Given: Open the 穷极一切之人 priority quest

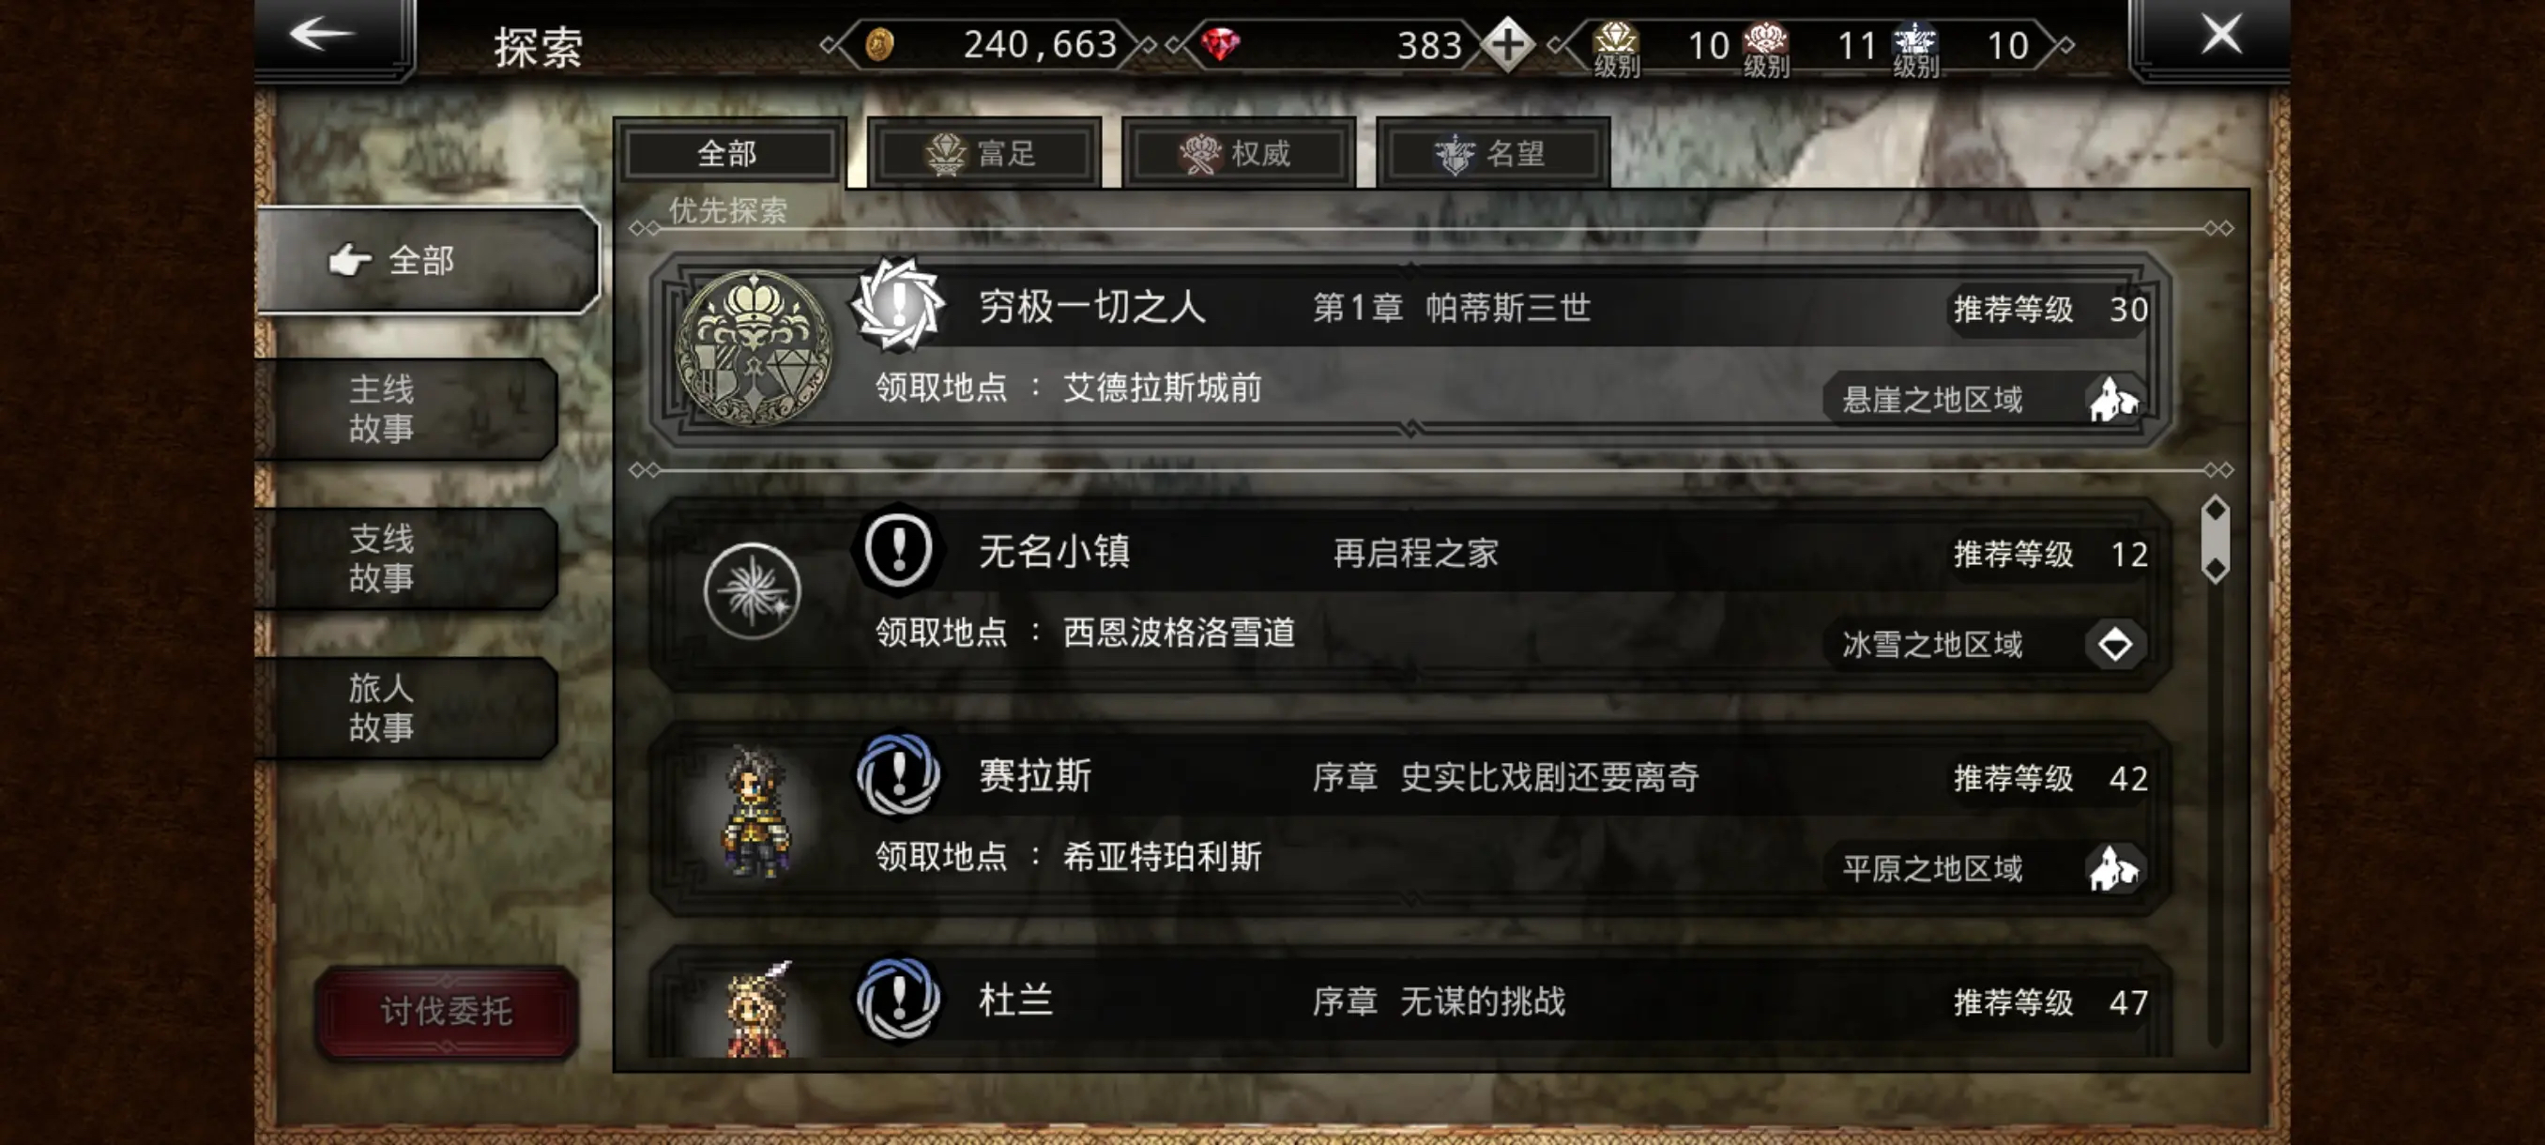Looking at the screenshot, I should (x=1409, y=350).
